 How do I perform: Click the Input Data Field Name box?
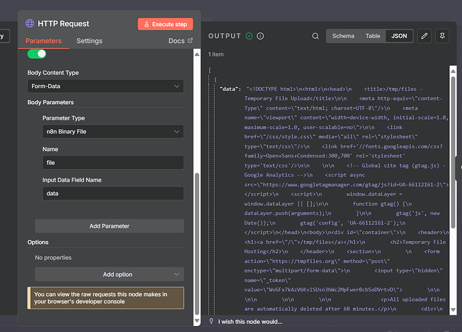coord(112,193)
